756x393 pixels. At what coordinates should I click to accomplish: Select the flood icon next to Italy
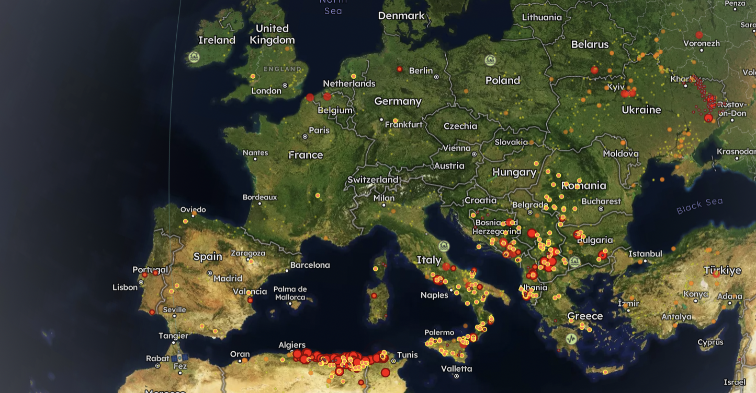[x=444, y=246]
